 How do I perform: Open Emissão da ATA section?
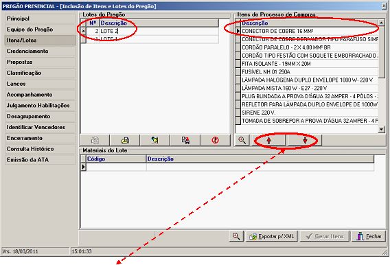pyautogui.click(x=40, y=160)
